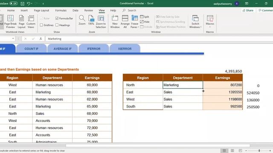Screen dimensions: 273x153
Task: Go to COUNT IF sheet button
Action: tap(31, 48)
